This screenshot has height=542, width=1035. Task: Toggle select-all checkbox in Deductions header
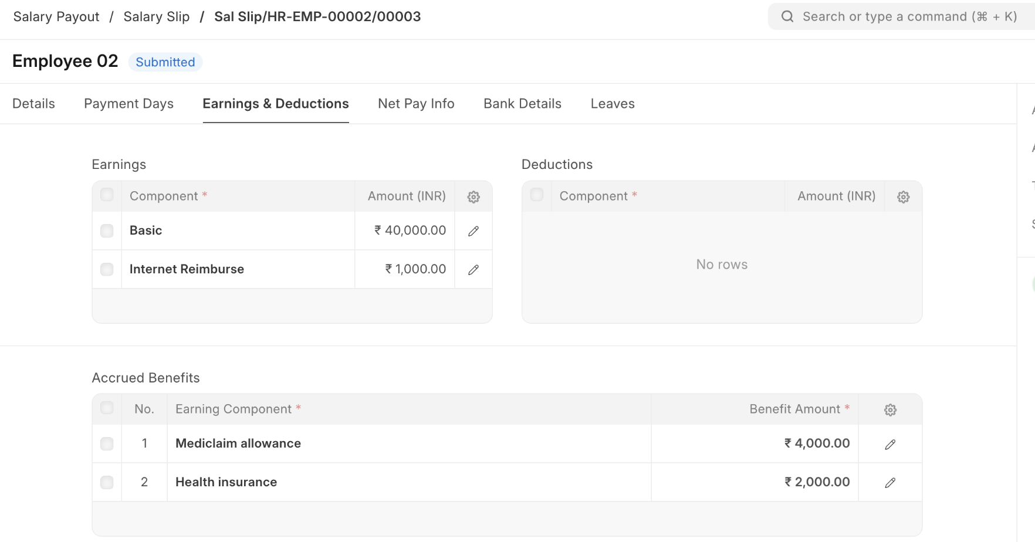[536, 195]
